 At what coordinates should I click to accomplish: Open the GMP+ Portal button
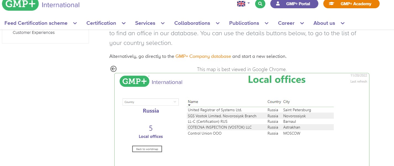[294, 4]
